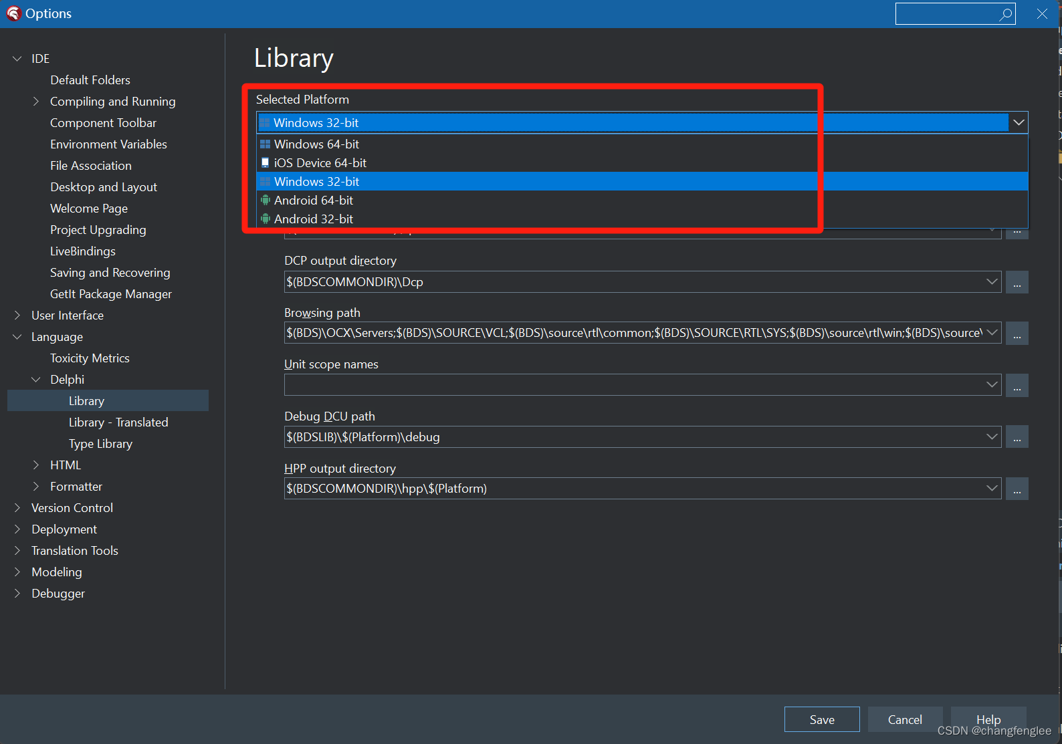
Task: Click the Help button
Action: (988, 719)
